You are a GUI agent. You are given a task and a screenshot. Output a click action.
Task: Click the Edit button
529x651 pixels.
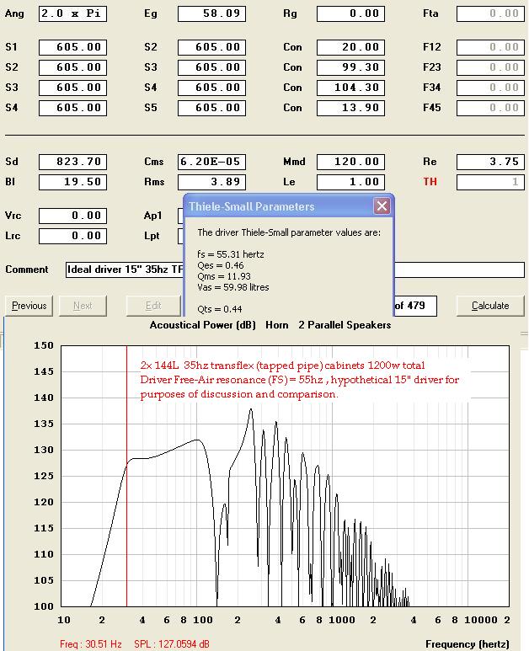click(153, 306)
